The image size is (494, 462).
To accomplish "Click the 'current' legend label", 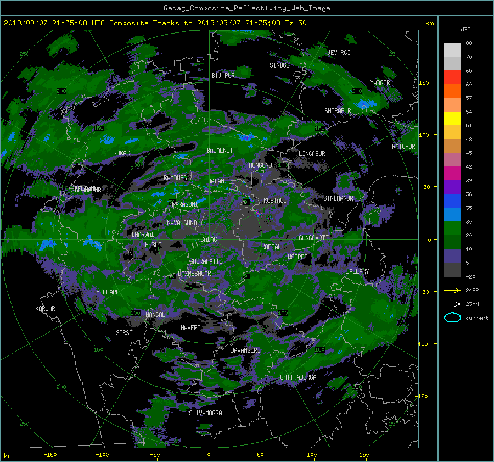I will click(x=477, y=318).
